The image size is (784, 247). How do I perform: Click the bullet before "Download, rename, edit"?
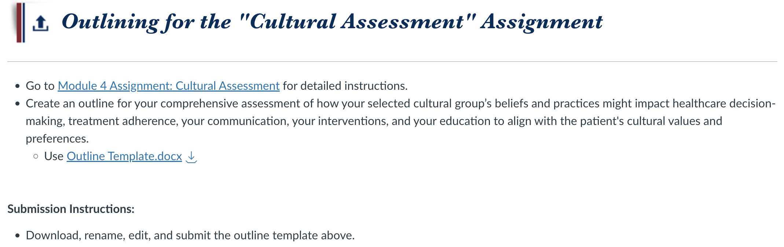[17, 236]
